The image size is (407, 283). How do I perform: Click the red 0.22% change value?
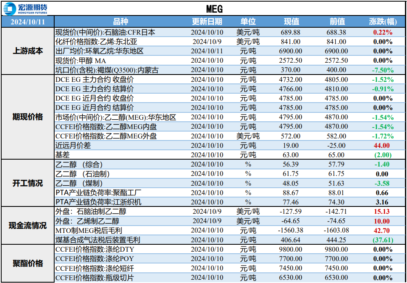click(x=383, y=33)
